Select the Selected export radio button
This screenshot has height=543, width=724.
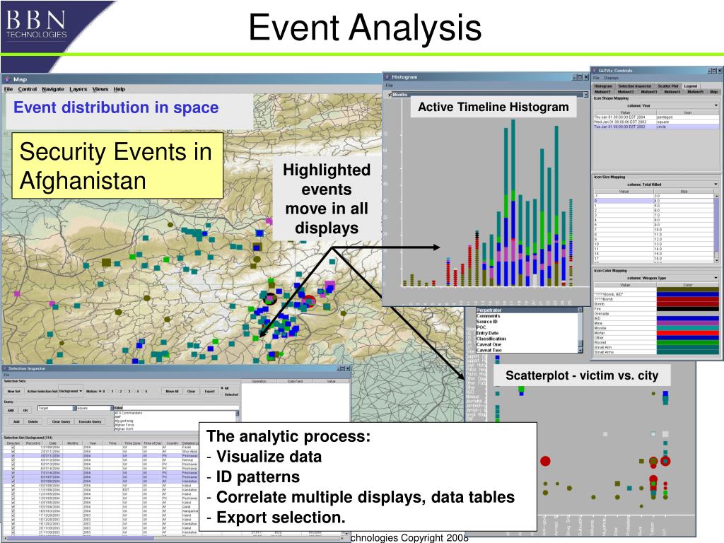point(222,395)
